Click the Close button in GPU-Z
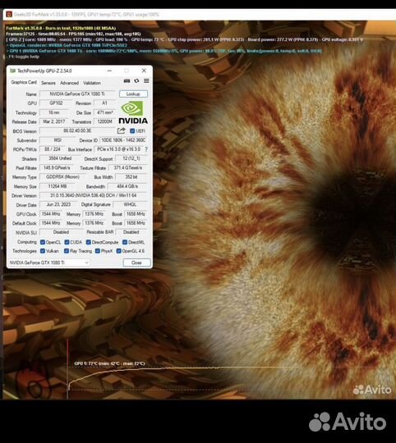Screen dimensions: 396x443 (136, 263)
